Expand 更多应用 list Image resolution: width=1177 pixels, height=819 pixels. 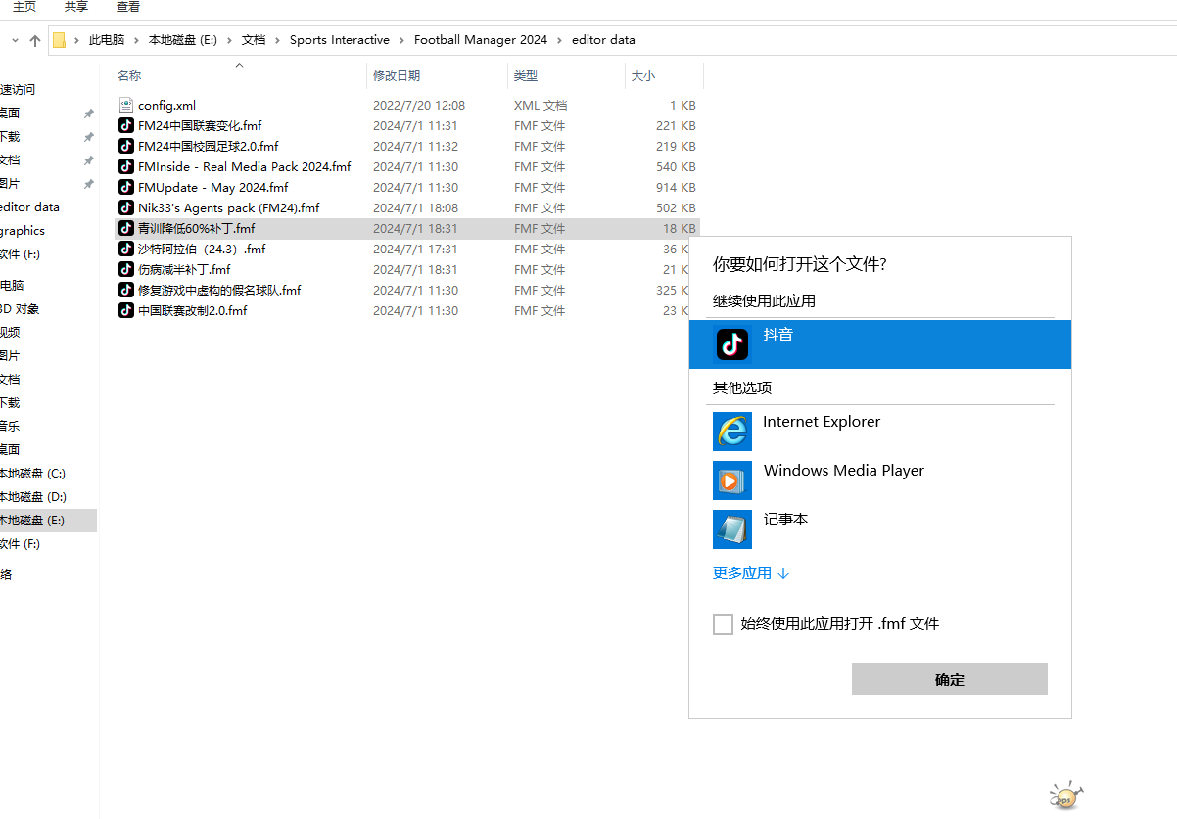click(750, 573)
